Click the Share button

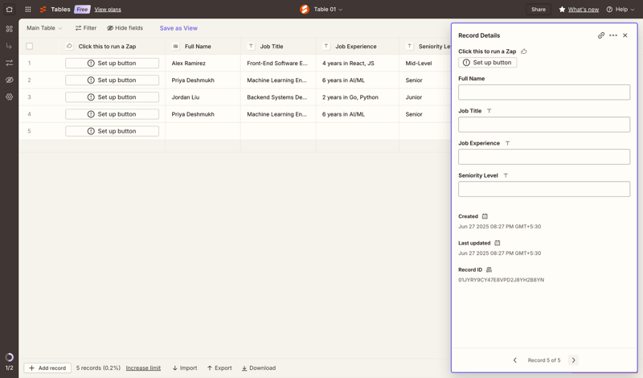pos(539,9)
